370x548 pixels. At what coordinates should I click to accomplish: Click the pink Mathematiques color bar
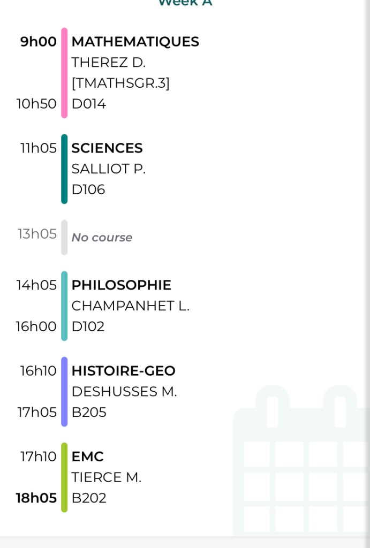64,73
